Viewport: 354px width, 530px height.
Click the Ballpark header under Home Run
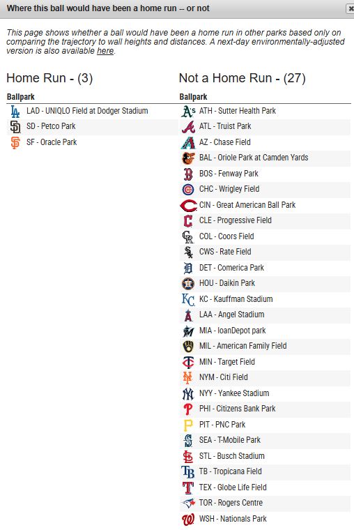pos(21,97)
